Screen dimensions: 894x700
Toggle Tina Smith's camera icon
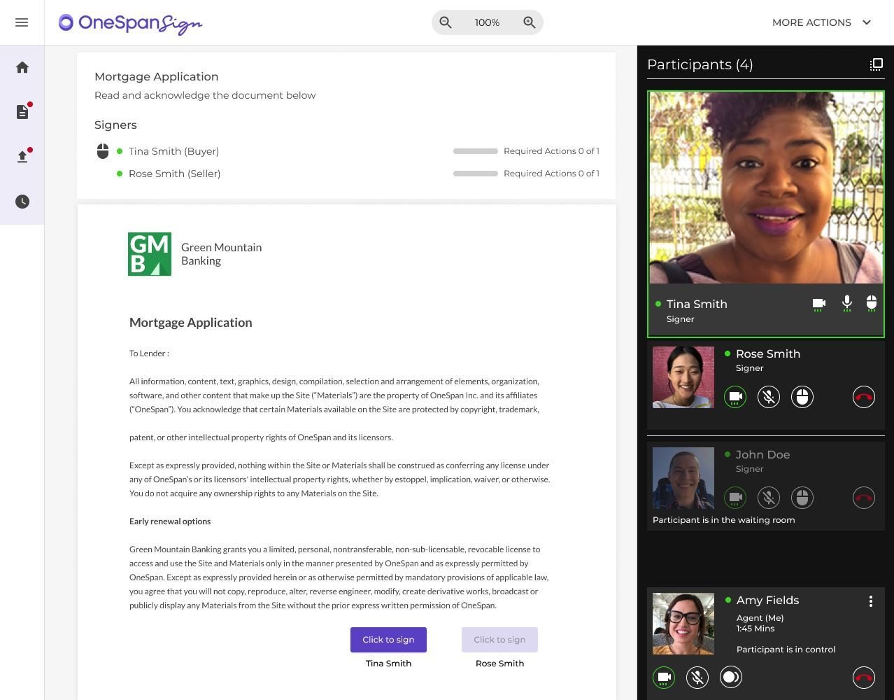(819, 304)
